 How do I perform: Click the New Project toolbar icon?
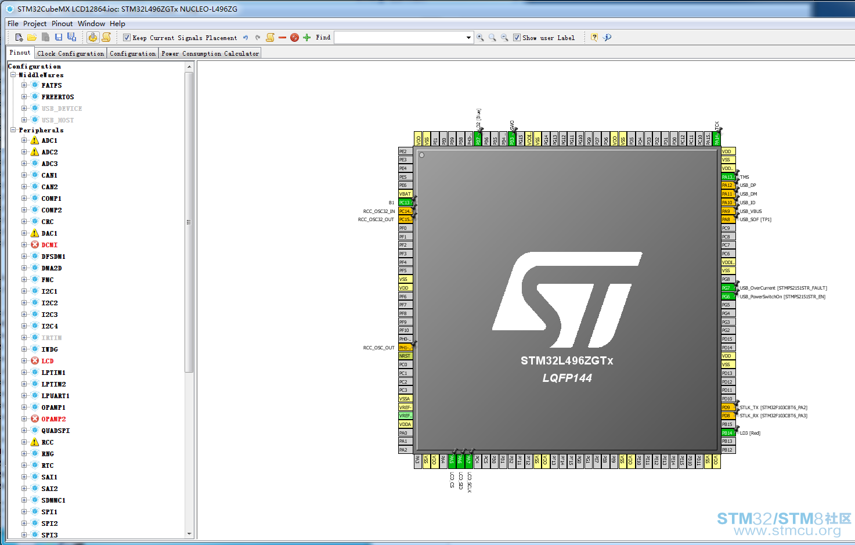click(x=19, y=37)
